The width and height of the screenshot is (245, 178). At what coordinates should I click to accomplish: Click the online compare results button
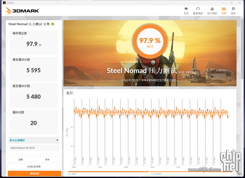tap(34, 167)
